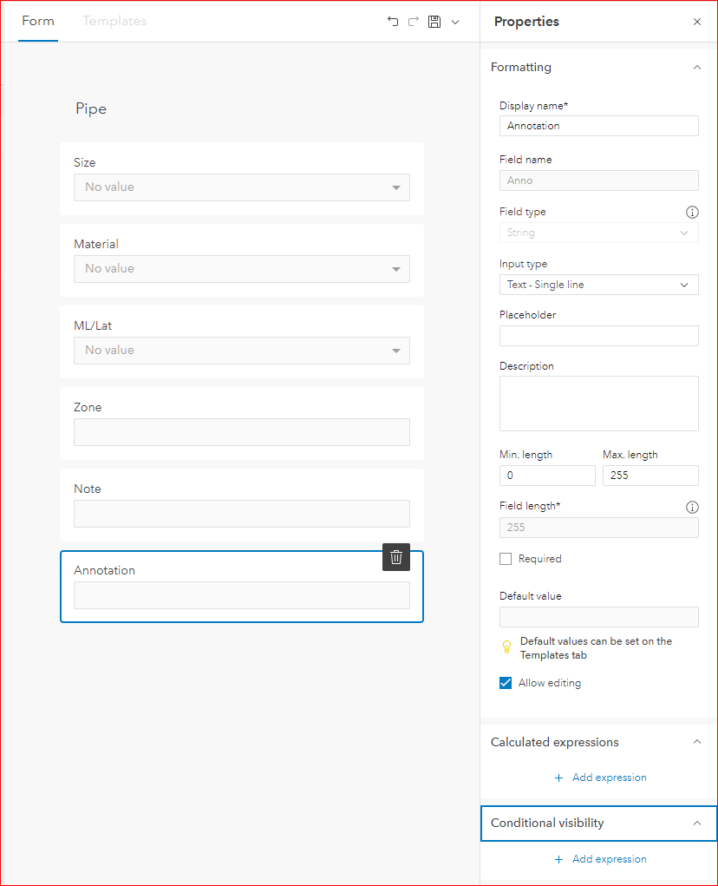Screen dimensions: 718x886
Task: Add a conditional visibility expression
Action: 601,858
